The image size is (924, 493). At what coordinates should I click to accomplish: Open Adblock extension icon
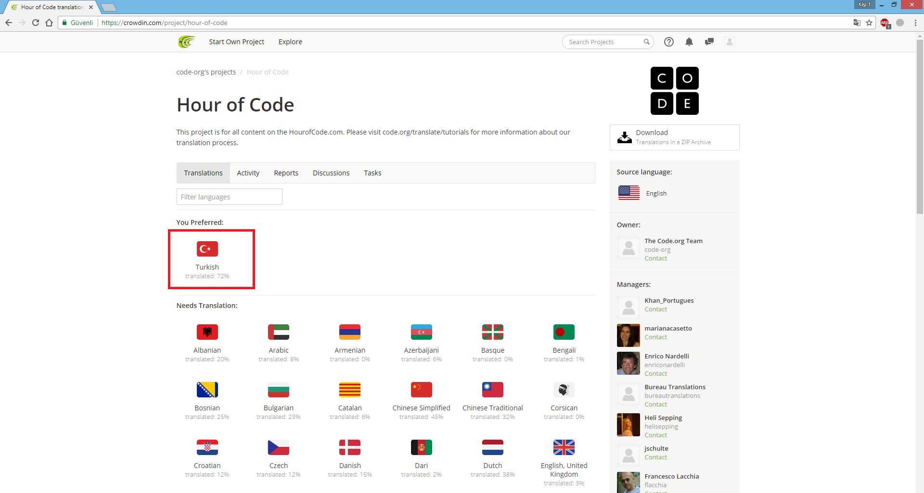click(885, 23)
